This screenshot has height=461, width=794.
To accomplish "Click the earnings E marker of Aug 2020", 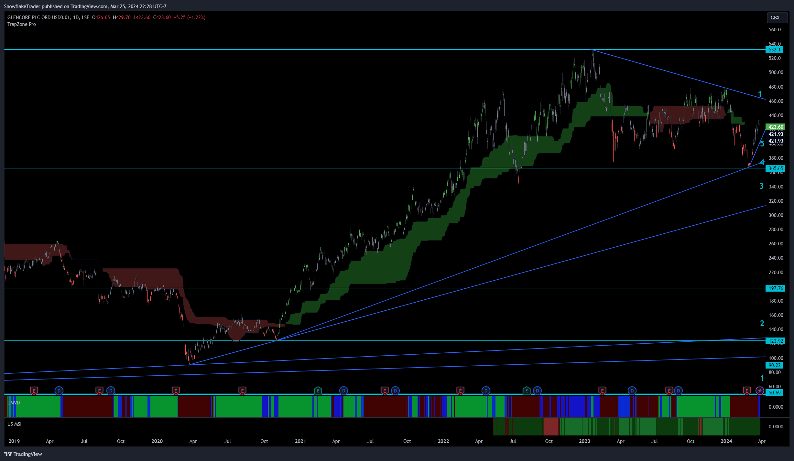I will click(x=242, y=391).
